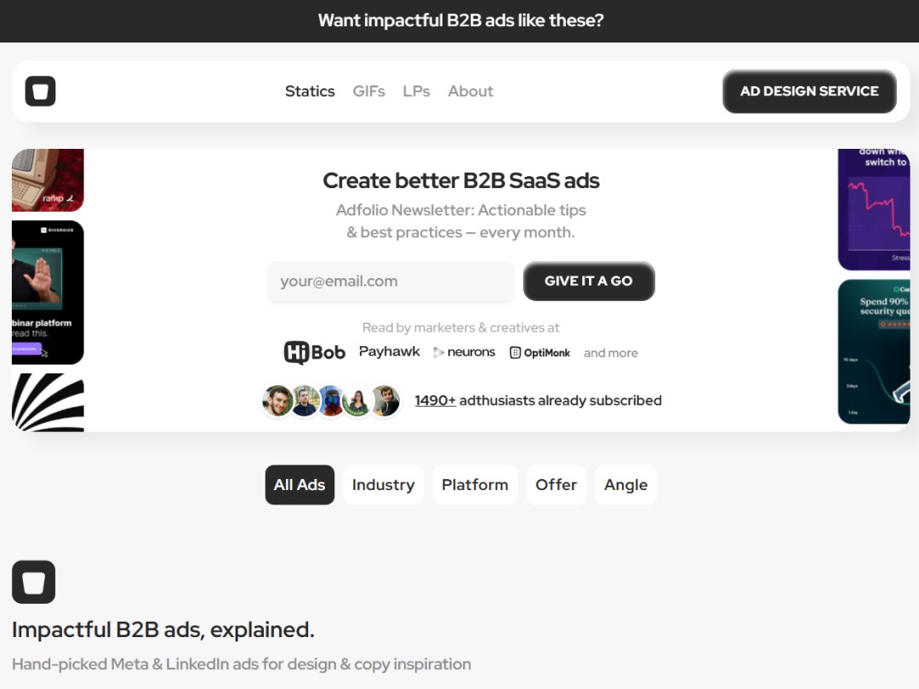Click the OptiMonk logo
This screenshot has width=919, height=689.
(539, 351)
